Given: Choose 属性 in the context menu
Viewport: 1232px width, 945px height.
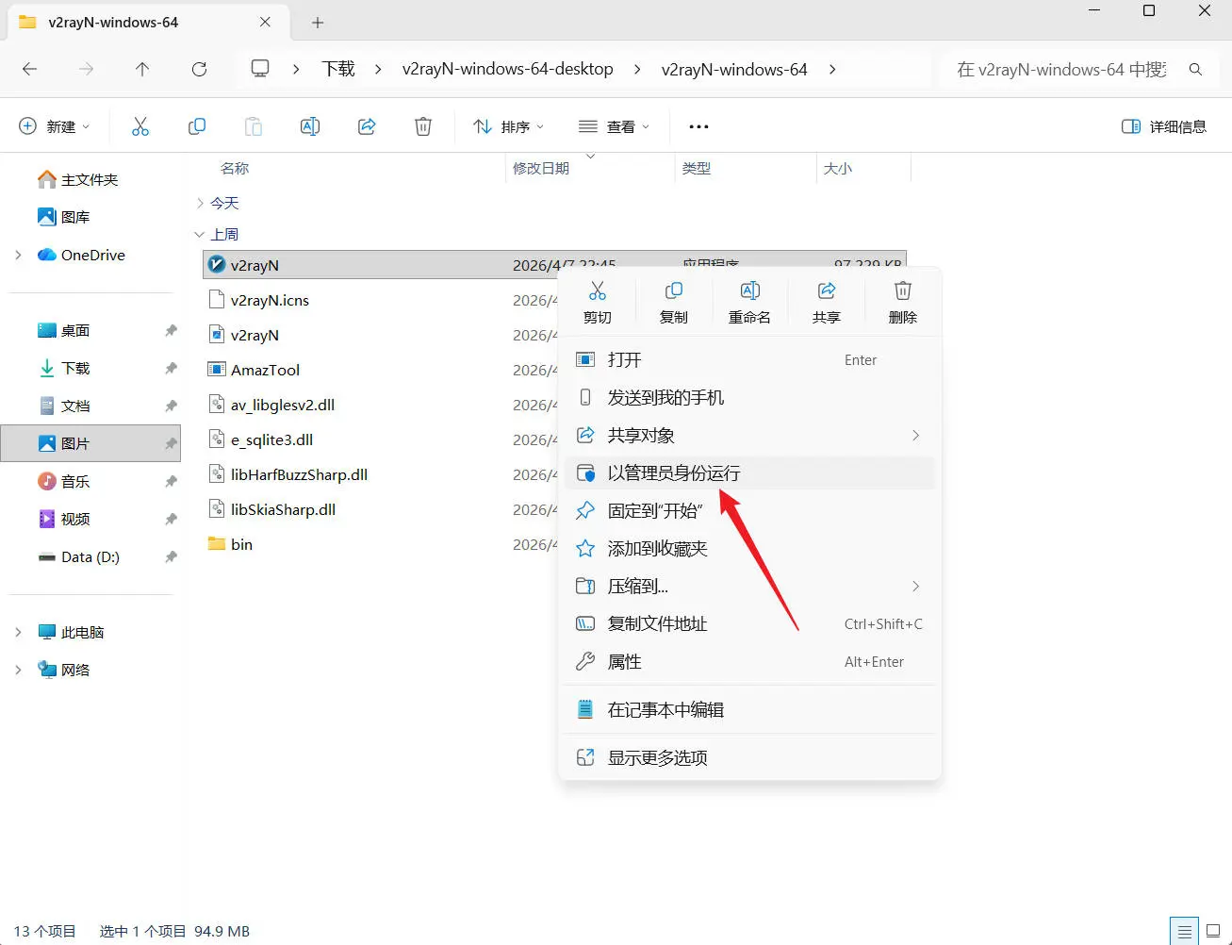Looking at the screenshot, I should tap(624, 662).
